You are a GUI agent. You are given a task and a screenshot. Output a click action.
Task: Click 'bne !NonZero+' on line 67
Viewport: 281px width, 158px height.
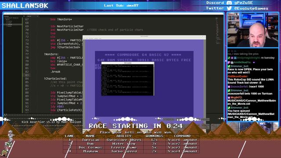point(61,19)
